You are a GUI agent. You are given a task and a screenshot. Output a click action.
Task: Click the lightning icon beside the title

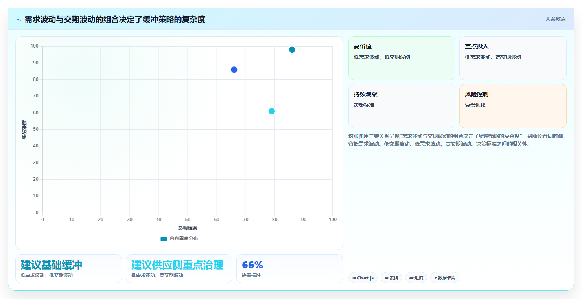pyautogui.click(x=18, y=20)
